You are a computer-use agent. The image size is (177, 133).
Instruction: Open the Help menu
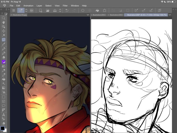click(x=84, y=6)
